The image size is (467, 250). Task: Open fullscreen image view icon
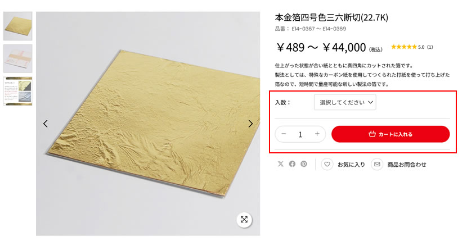(x=244, y=220)
